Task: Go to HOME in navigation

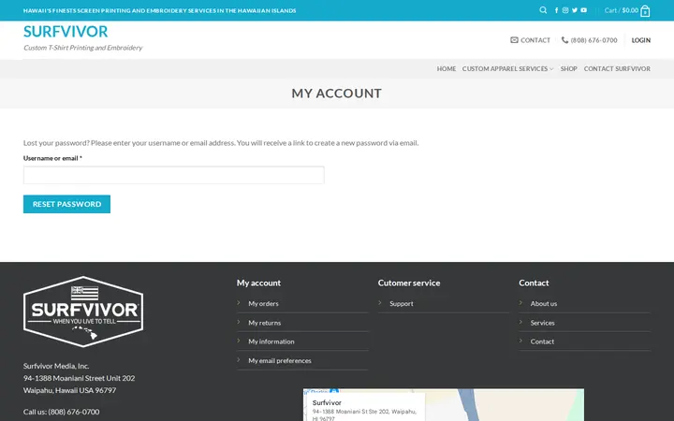Action: point(447,68)
